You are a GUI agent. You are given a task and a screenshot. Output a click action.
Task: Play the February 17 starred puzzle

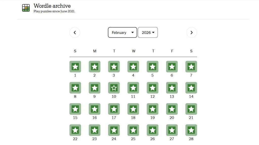(114, 109)
